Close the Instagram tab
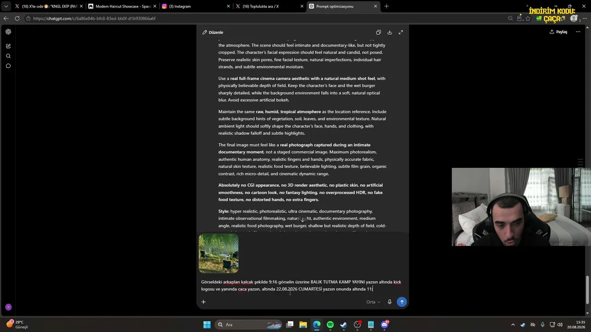Viewport: 591px width, 332px height. point(228,6)
